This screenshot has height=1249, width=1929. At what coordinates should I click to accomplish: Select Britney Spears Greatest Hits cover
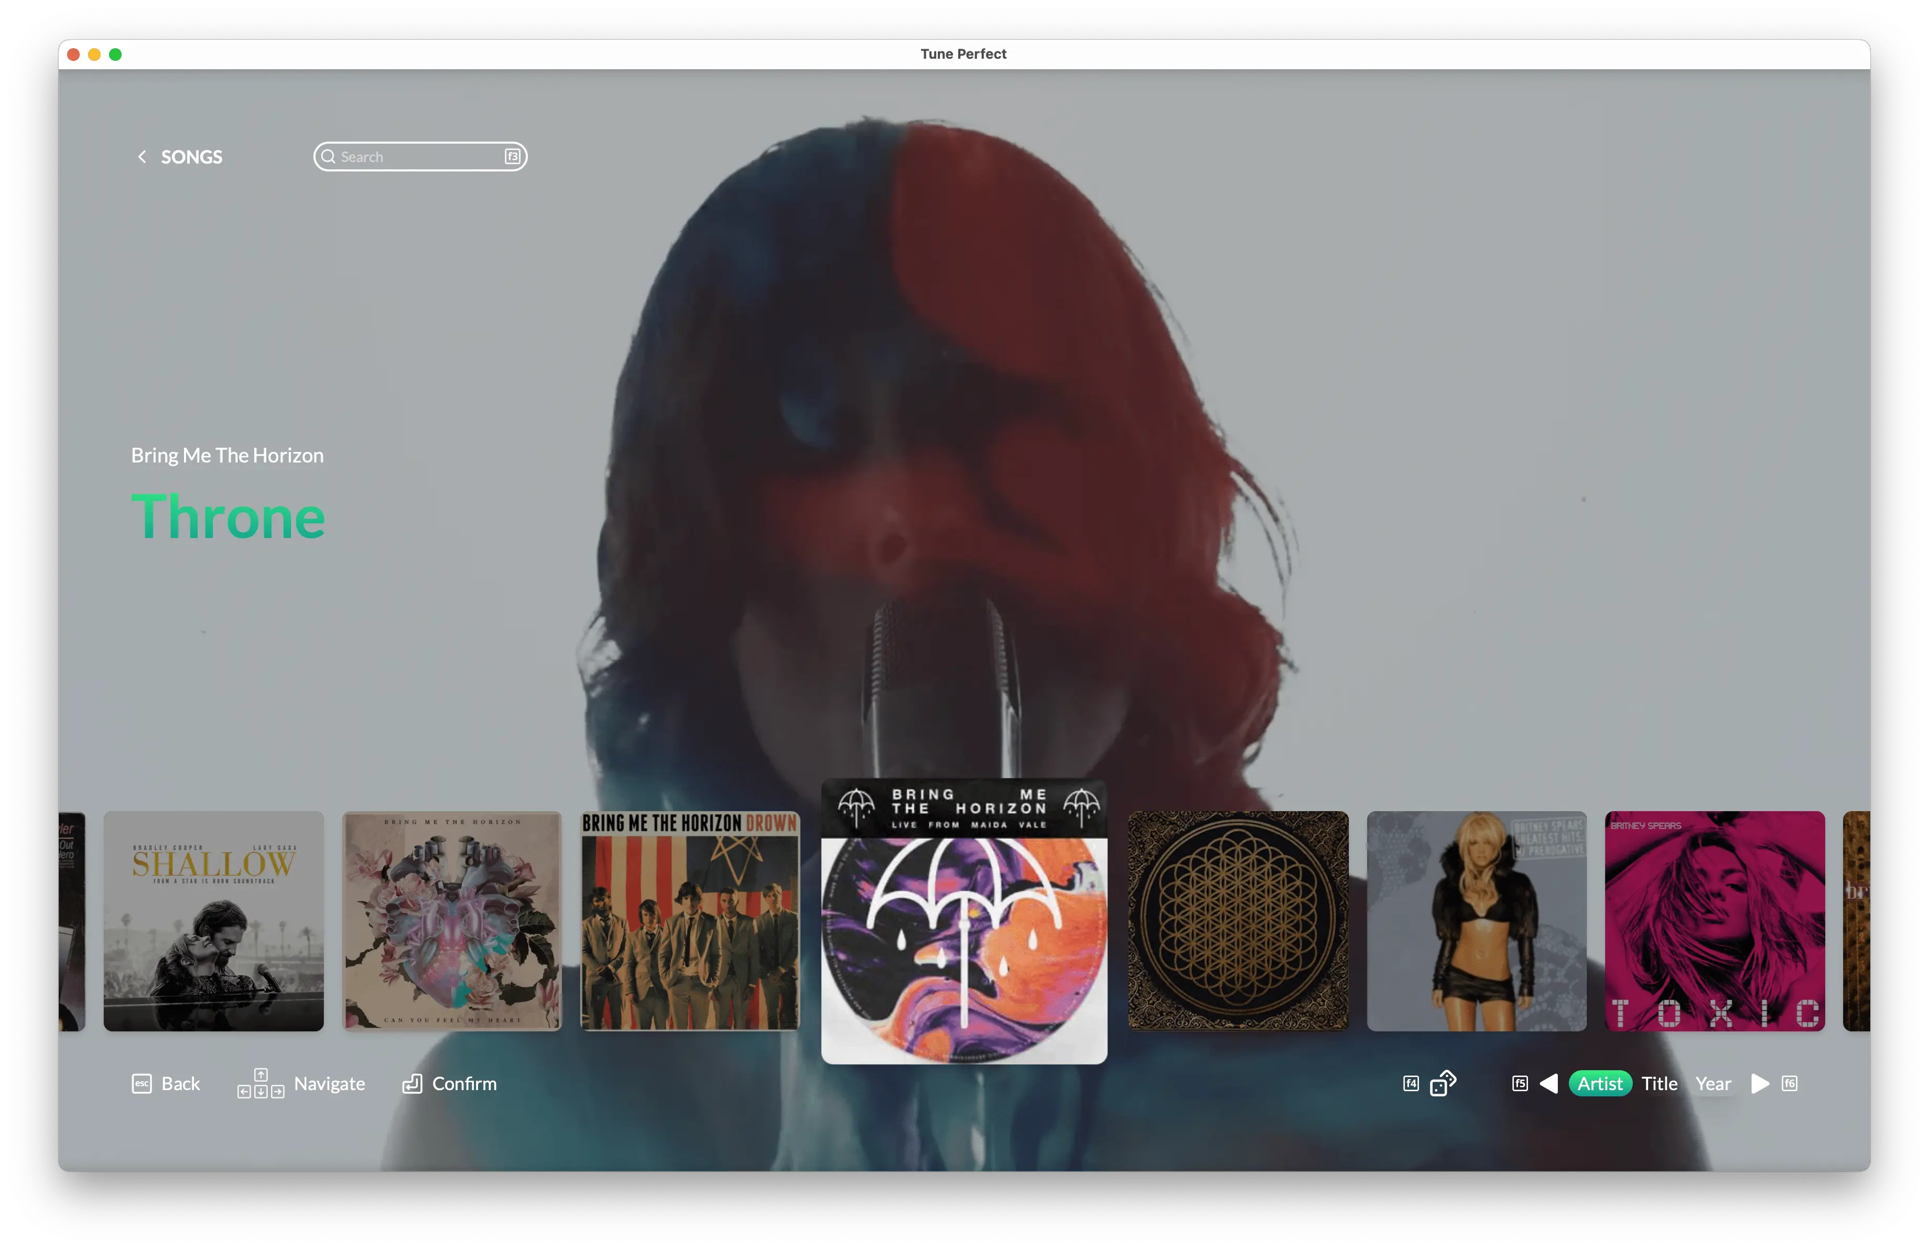click(1476, 921)
